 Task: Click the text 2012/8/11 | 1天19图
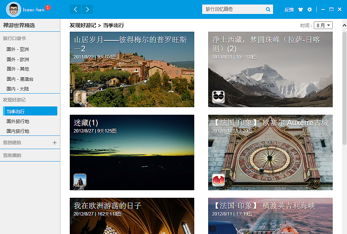tap(232, 214)
